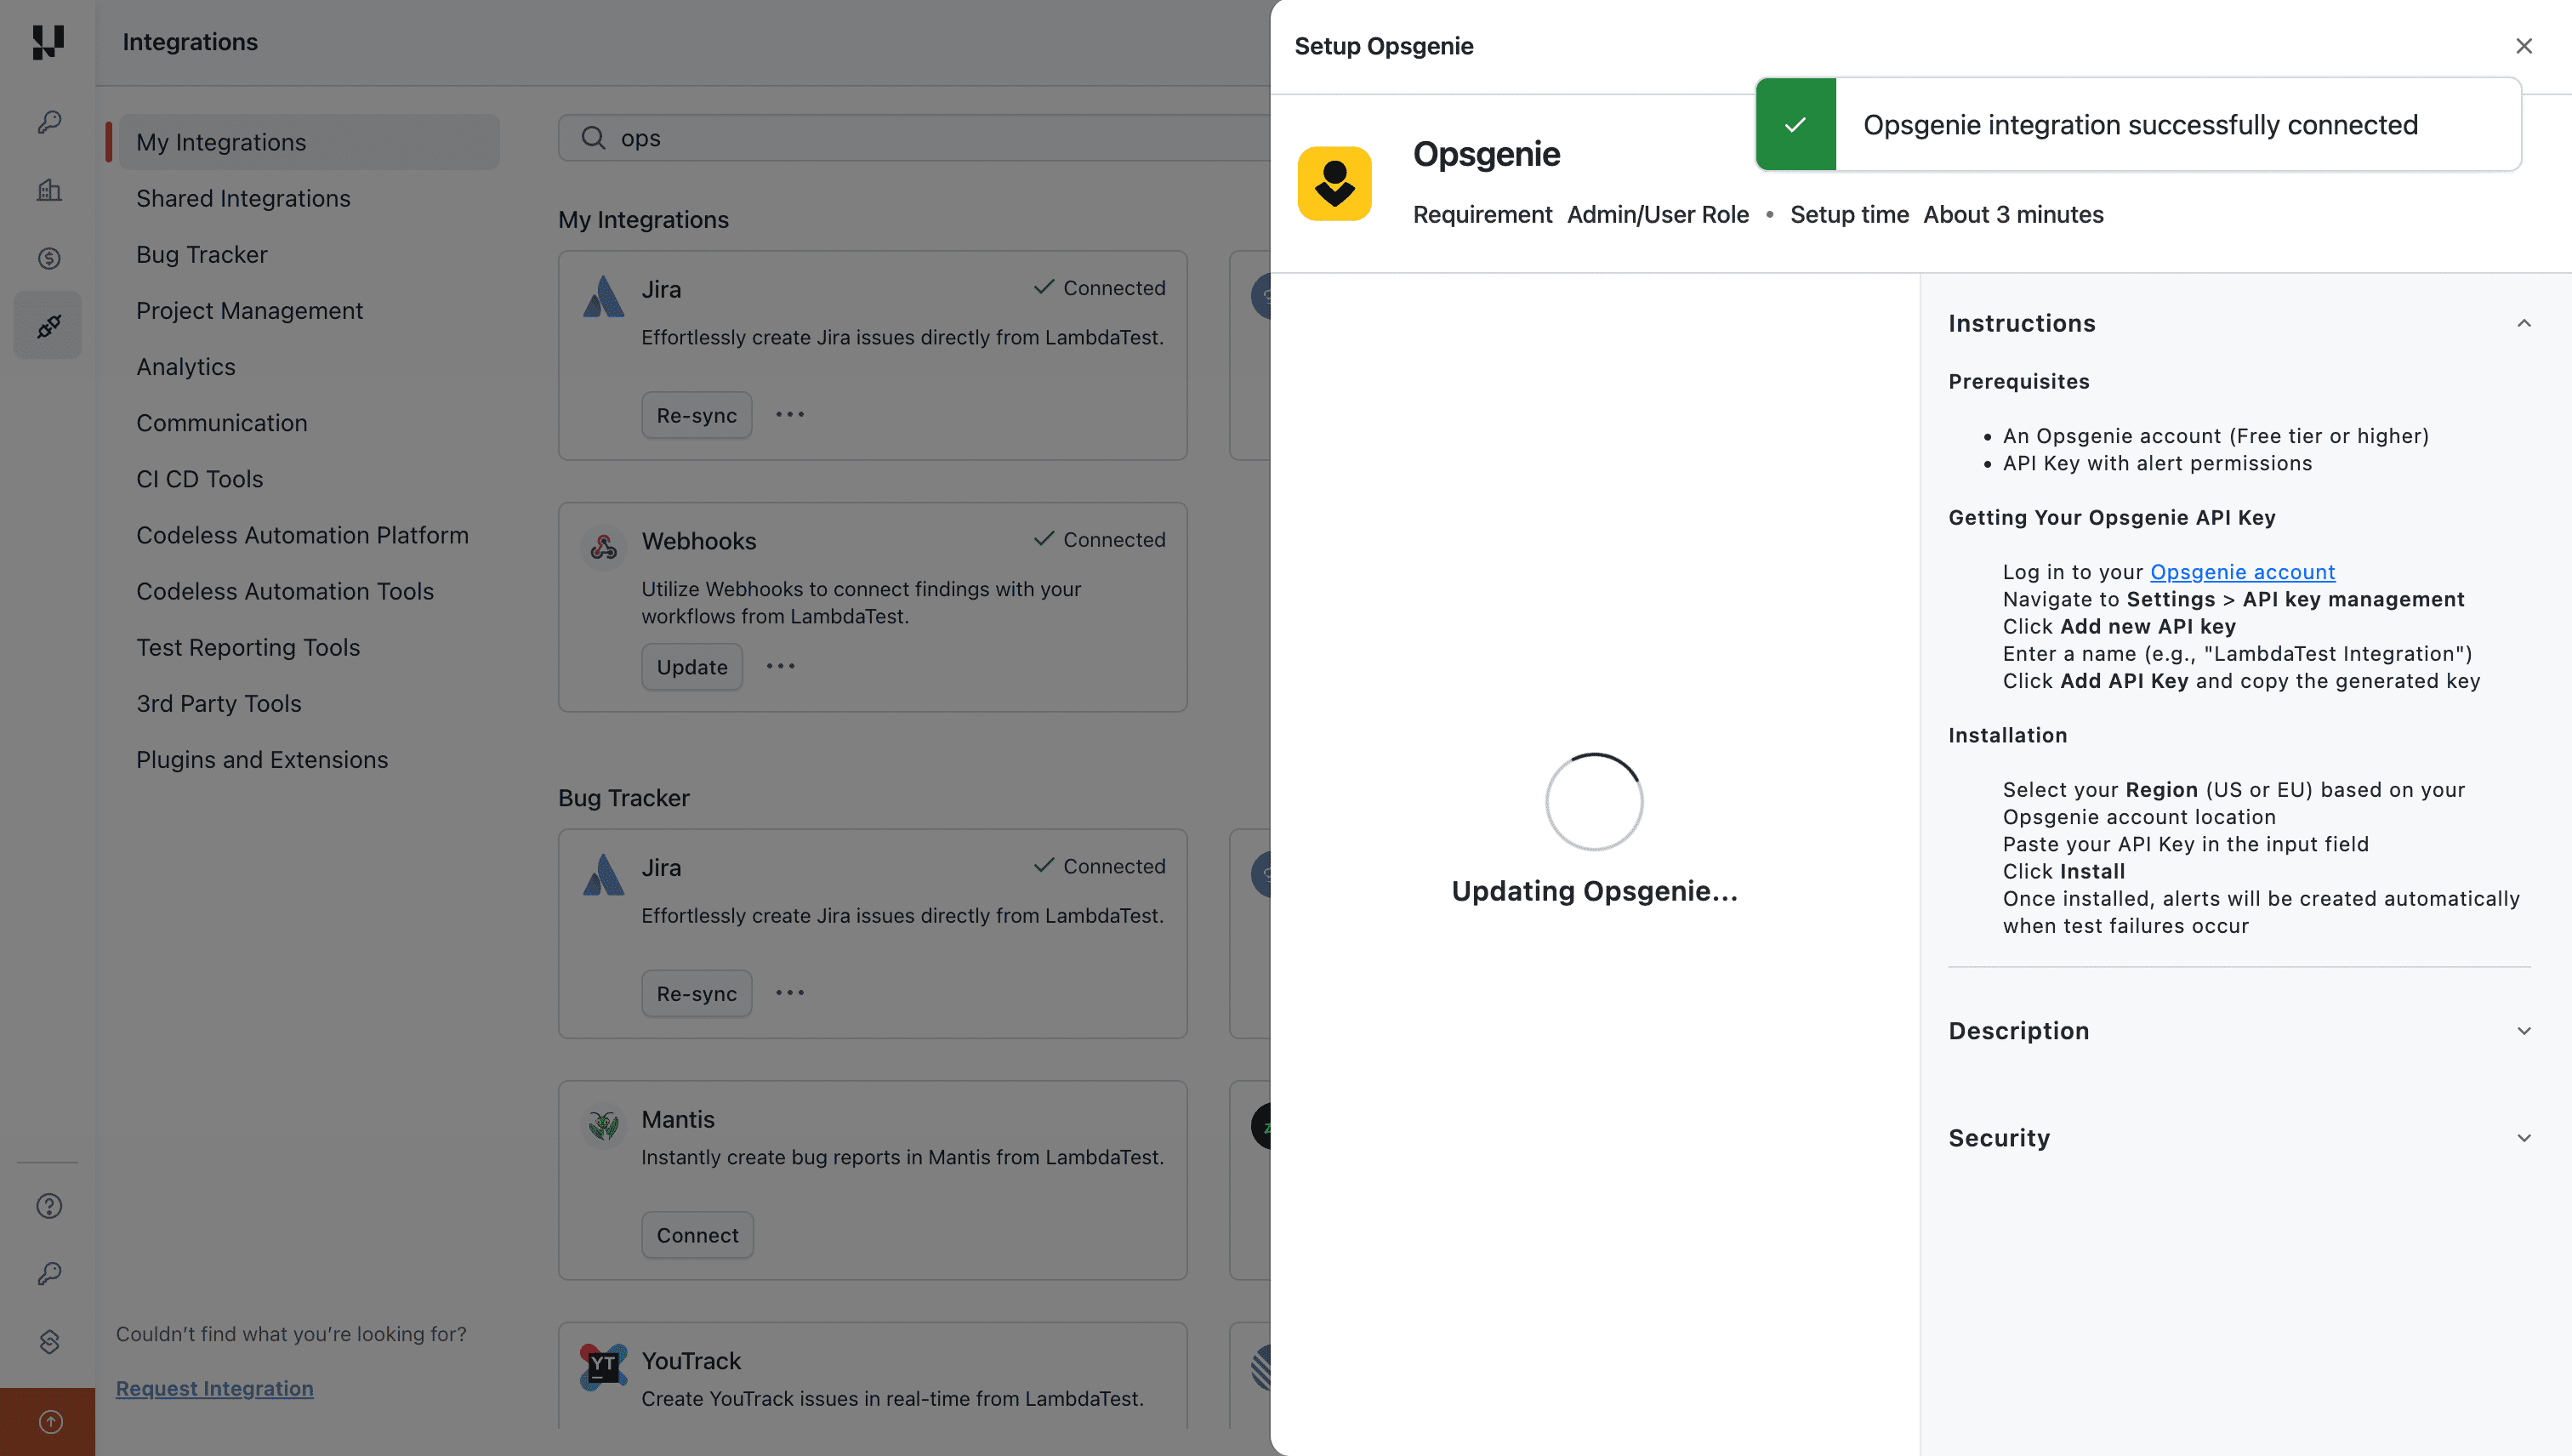Open the three-dot menu on Webhooks card
The height and width of the screenshot is (1456, 2572).
pyautogui.click(x=781, y=666)
